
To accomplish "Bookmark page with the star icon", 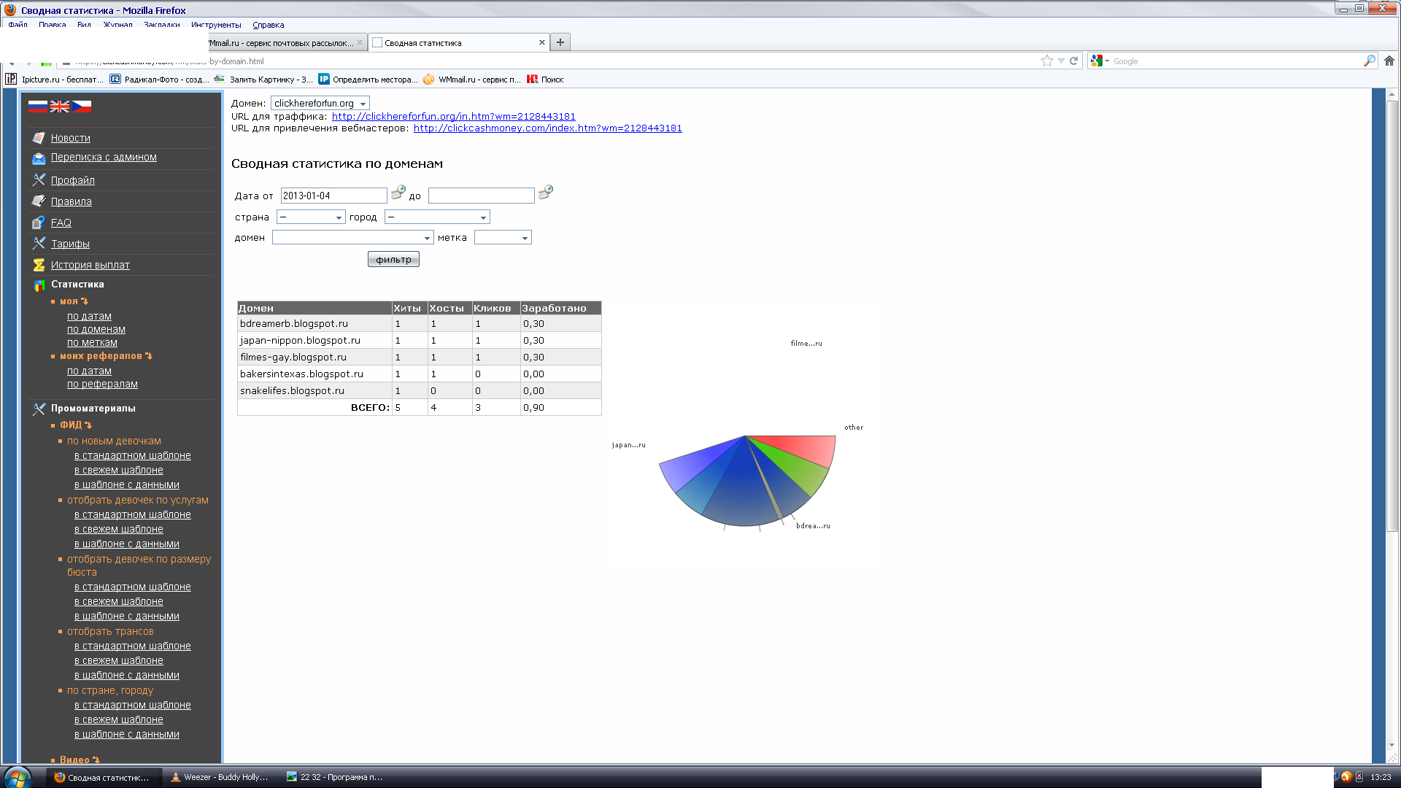I will pos(1047,61).
